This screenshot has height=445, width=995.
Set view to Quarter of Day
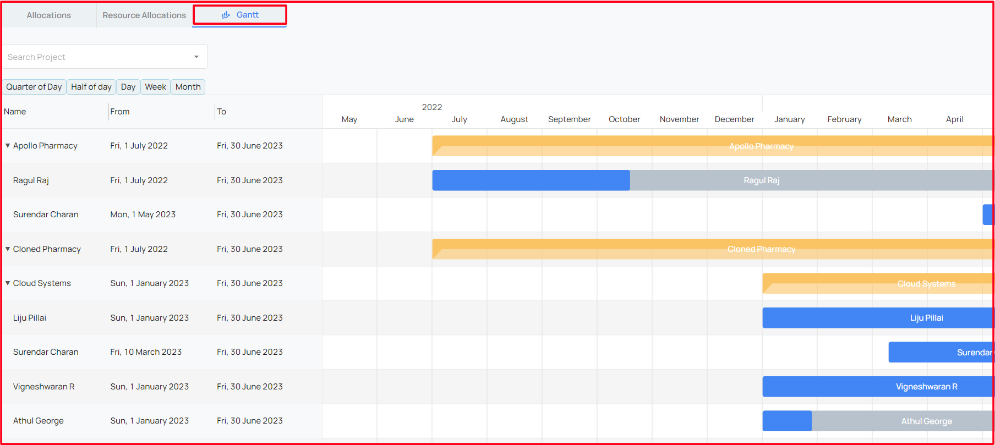(x=34, y=87)
